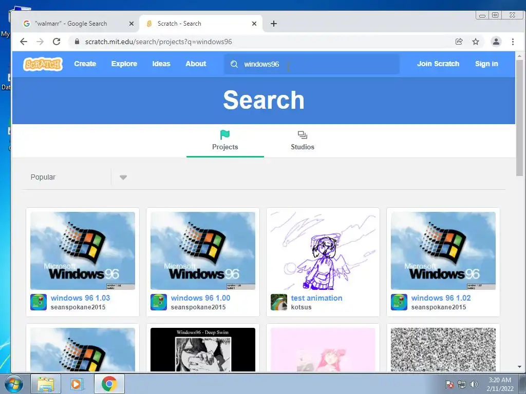
Task: Go back with the browser back arrow
Action: [x=24, y=42]
